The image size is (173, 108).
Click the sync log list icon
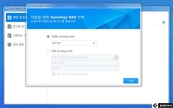pyautogui.click(x=9, y=26)
